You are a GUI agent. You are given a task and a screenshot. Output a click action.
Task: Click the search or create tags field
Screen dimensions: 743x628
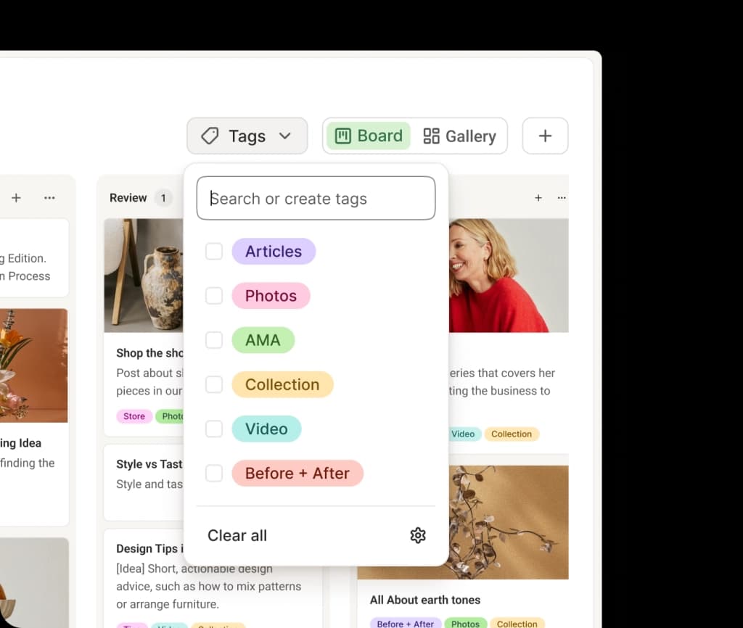point(316,198)
